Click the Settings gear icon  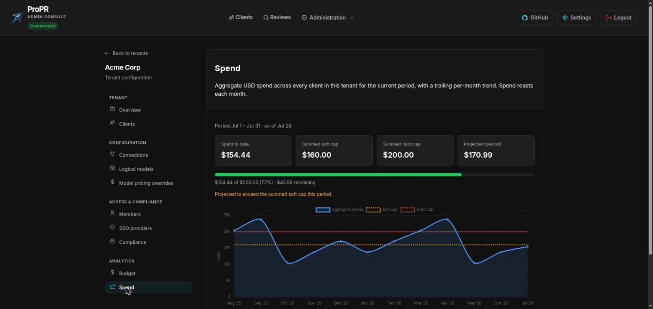coord(565,18)
